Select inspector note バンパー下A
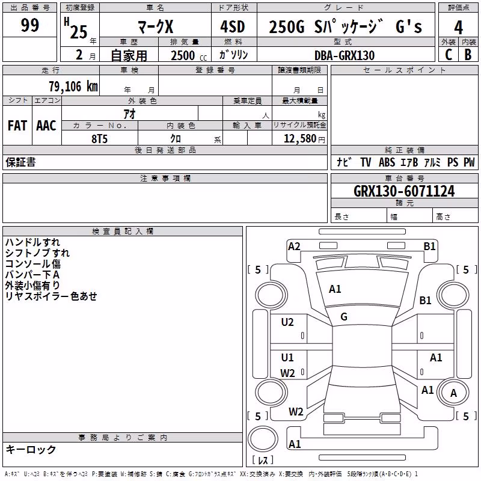The image size is (481, 481). 32,274
